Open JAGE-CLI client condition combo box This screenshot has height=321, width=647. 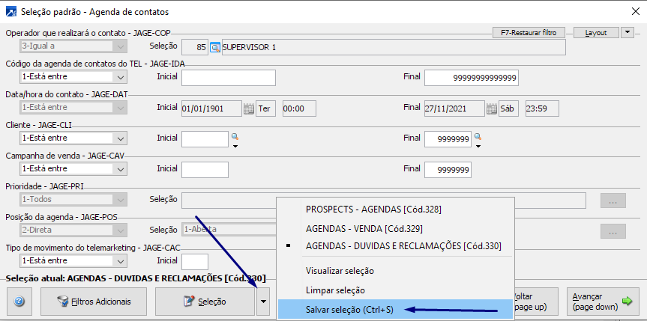(73, 138)
